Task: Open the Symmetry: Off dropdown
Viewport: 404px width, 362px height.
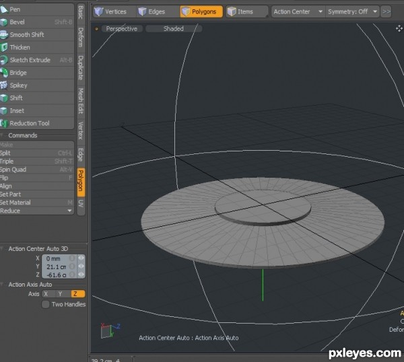Action: 352,11
